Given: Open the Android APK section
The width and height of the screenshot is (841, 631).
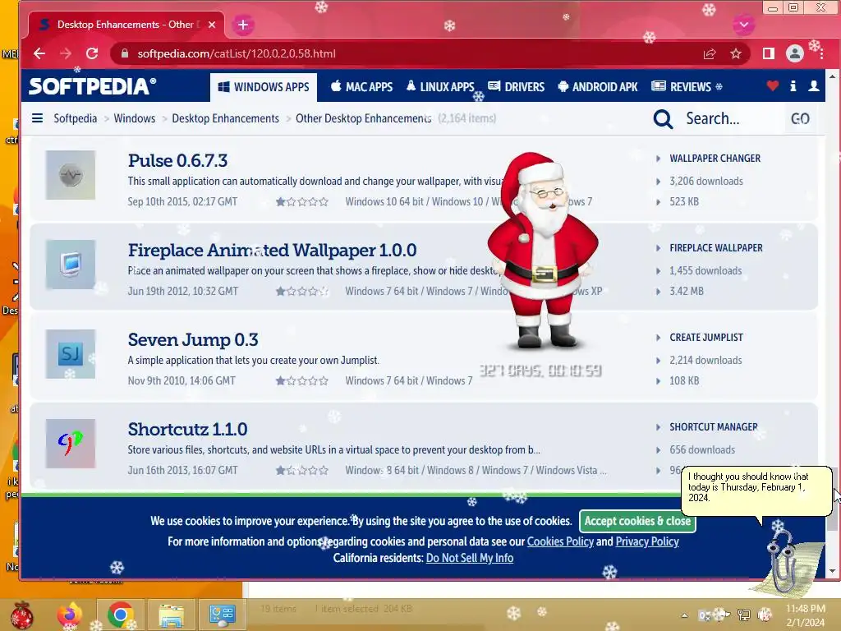Looking at the screenshot, I should point(598,87).
